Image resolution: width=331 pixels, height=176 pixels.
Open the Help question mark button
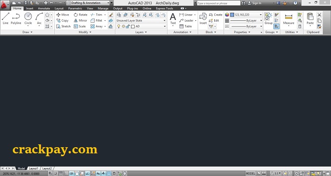295,3
